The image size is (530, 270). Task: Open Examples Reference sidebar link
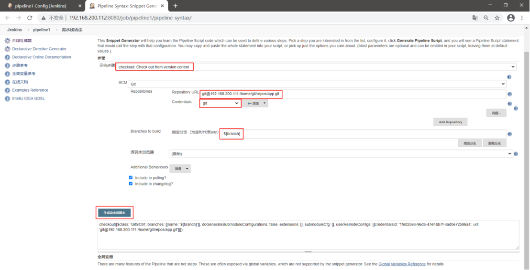point(30,90)
